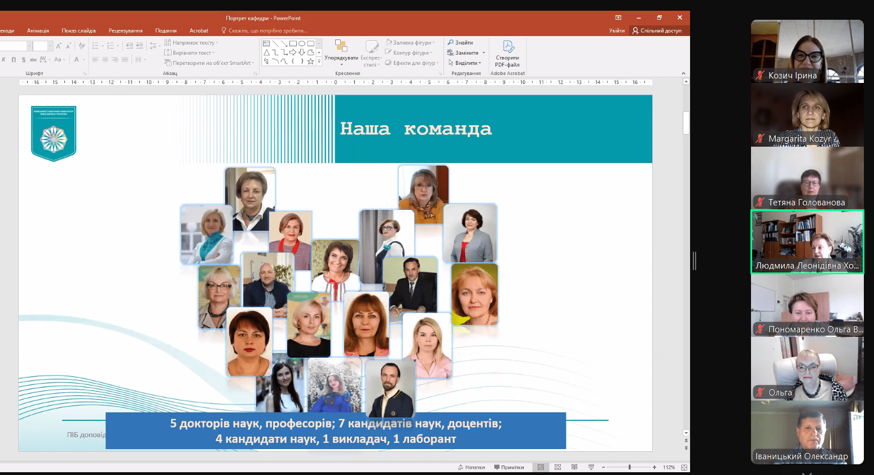Open the Рецензування ribbon tab
This screenshot has height=475, width=874.
coord(125,31)
